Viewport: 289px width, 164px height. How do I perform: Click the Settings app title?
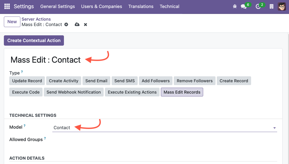24,6
